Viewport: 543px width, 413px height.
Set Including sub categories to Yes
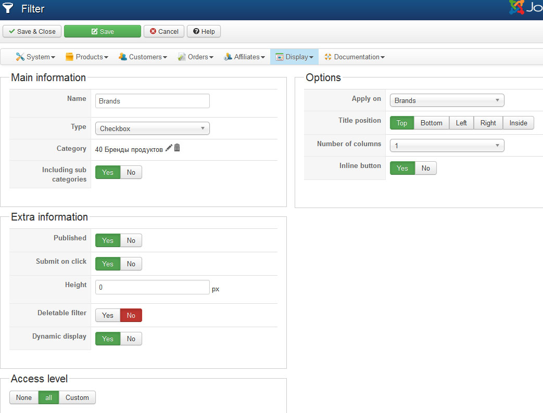(108, 172)
